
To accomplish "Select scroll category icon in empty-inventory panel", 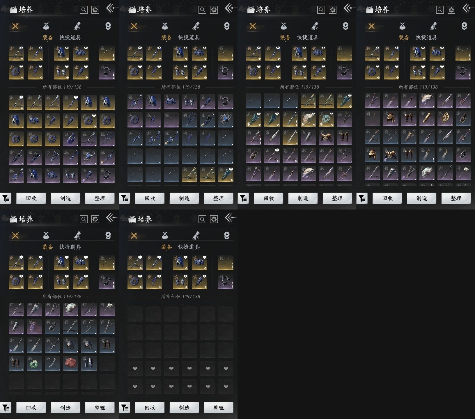I will pyautogui.click(x=196, y=235).
